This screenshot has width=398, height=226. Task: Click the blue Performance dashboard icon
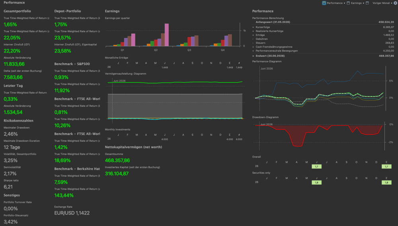tap(324, 3)
